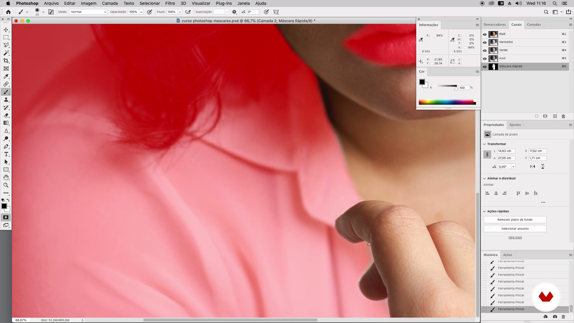This screenshot has width=574, height=323.
Task: Select the Clone Stamp tool
Action: pyautogui.click(x=6, y=100)
